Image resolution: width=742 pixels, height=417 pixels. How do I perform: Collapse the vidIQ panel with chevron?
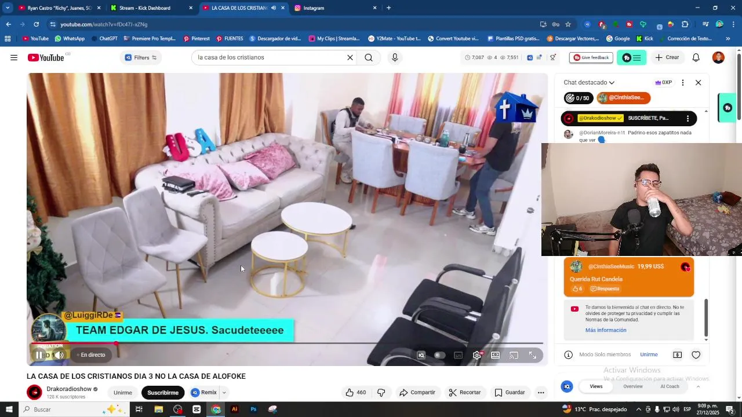(698, 386)
